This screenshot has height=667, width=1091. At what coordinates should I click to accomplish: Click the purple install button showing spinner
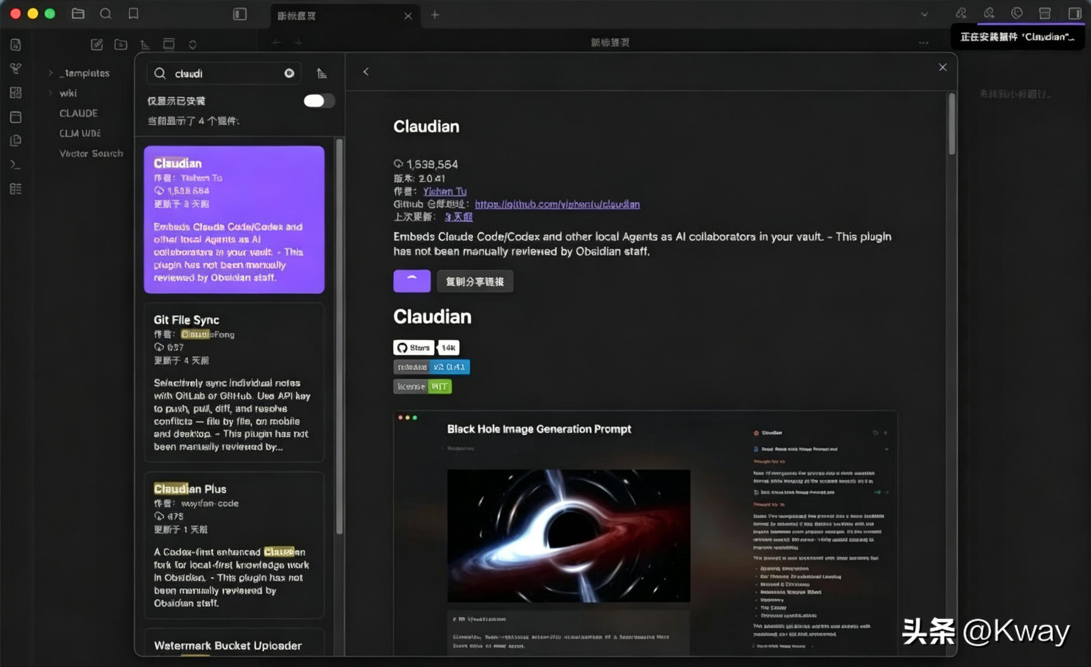point(412,281)
